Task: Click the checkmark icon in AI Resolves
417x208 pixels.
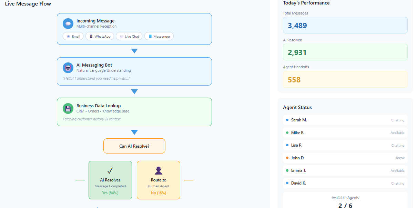Action: [x=110, y=170]
